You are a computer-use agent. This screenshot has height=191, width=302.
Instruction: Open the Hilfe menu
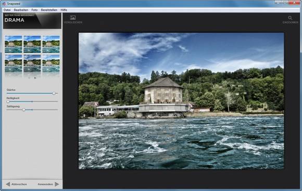(x=64, y=10)
